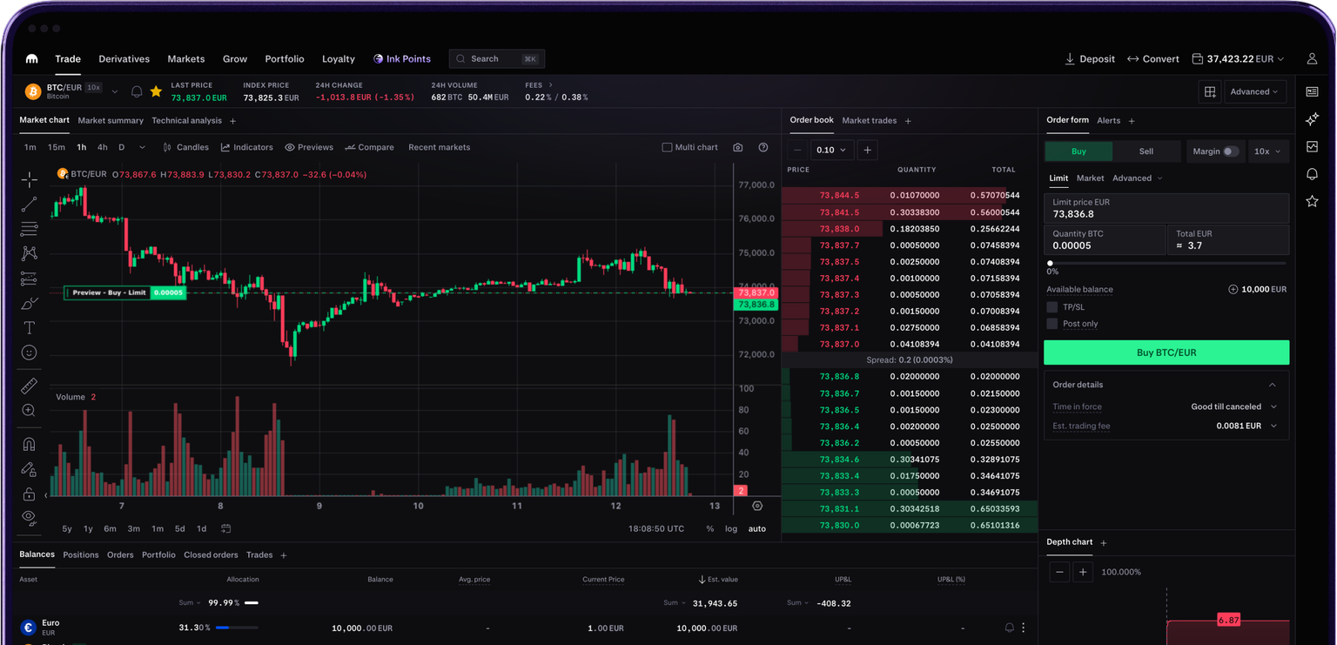This screenshot has width=1337, height=645.
Task: Open the emoji sticker tool
Action: (30, 353)
